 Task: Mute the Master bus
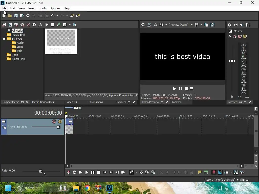pos(240,36)
